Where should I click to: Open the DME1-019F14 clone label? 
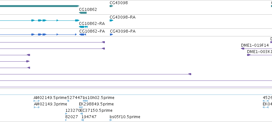(x=255, y=45)
